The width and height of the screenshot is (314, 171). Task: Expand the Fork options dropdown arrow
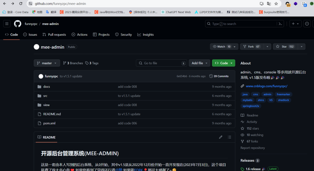[x=267, y=47]
